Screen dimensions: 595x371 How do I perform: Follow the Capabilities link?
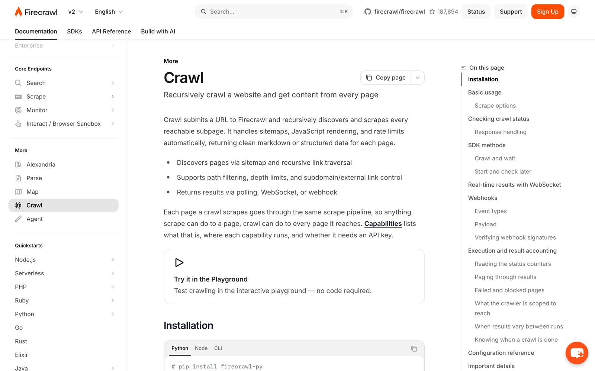[x=383, y=224]
